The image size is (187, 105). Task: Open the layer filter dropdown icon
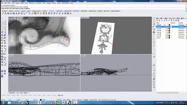pos(172,21)
